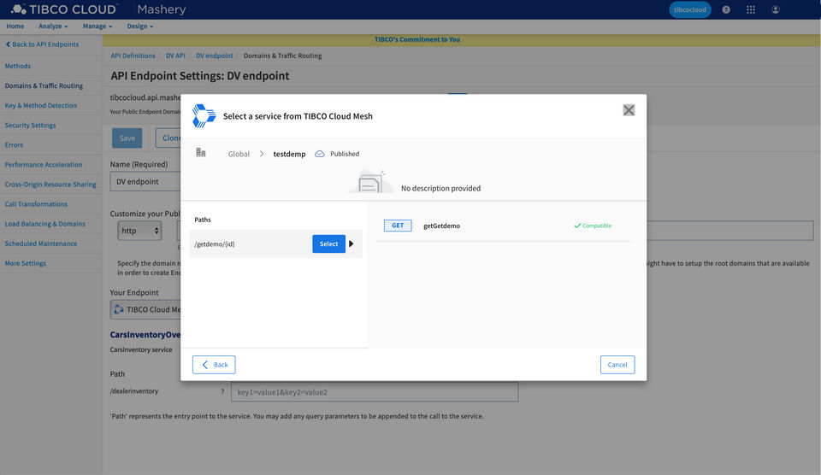Image resolution: width=821 pixels, height=475 pixels.
Task: Close the Cloud Mesh dialog
Action: coord(629,110)
